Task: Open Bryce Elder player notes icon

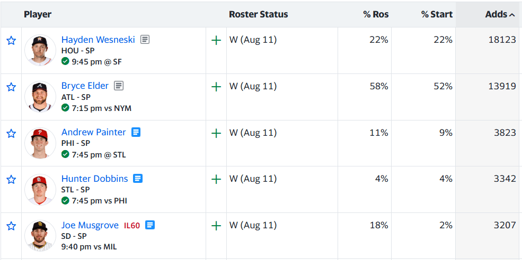Action: tap(119, 86)
